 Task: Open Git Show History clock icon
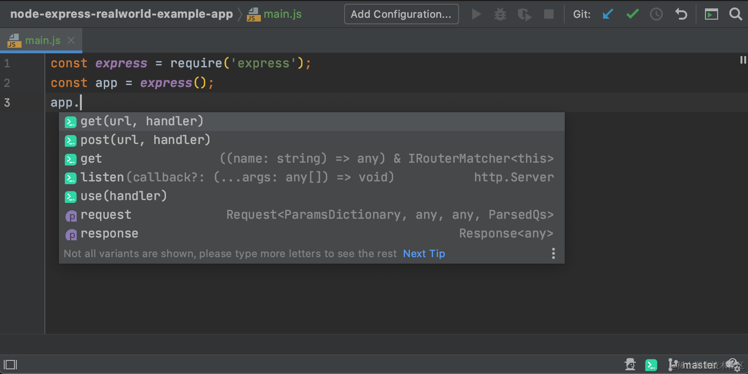pyautogui.click(x=656, y=14)
